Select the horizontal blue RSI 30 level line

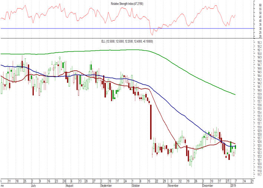[127, 28]
